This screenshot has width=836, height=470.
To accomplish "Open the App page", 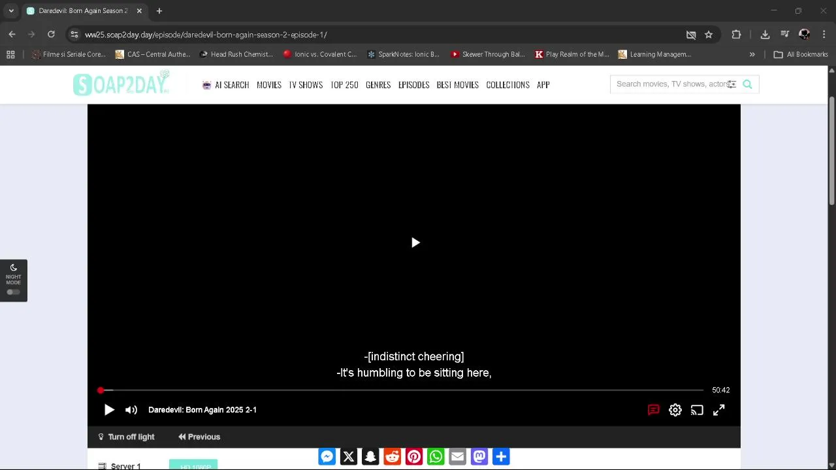I will [543, 85].
